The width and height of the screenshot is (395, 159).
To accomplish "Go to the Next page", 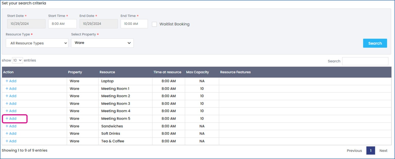I will pyautogui.click(x=383, y=151).
